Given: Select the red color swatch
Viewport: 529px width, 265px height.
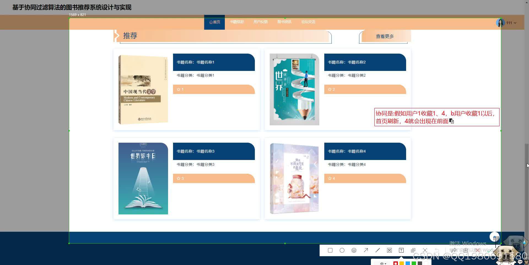Looking at the screenshot, I should tap(396, 263).
